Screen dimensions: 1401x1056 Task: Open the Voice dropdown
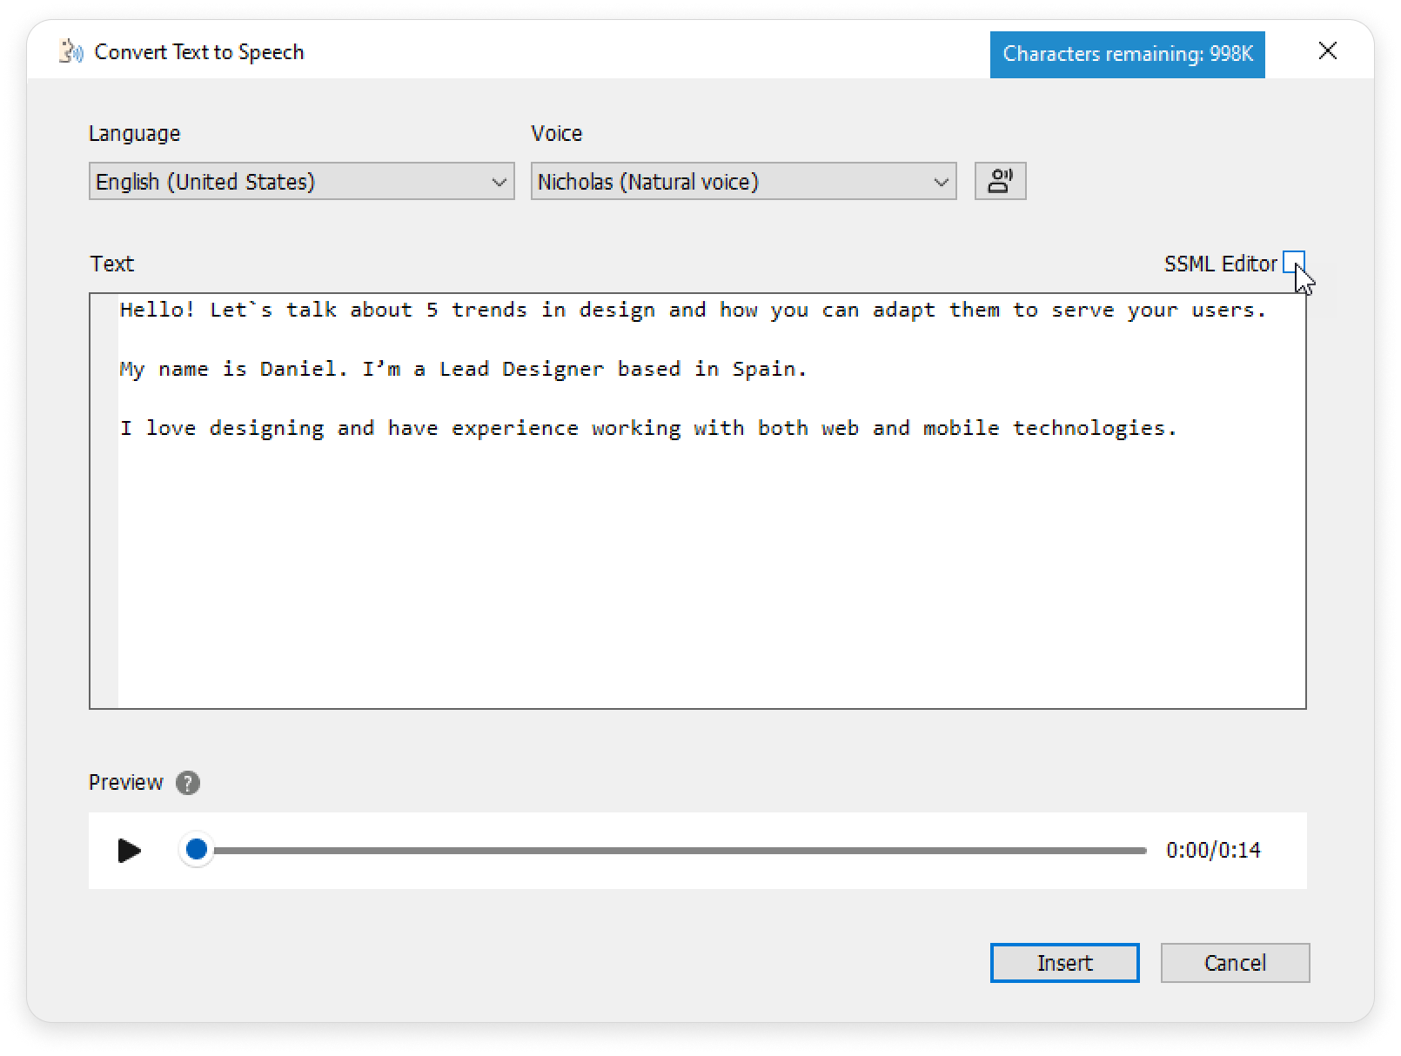(743, 181)
